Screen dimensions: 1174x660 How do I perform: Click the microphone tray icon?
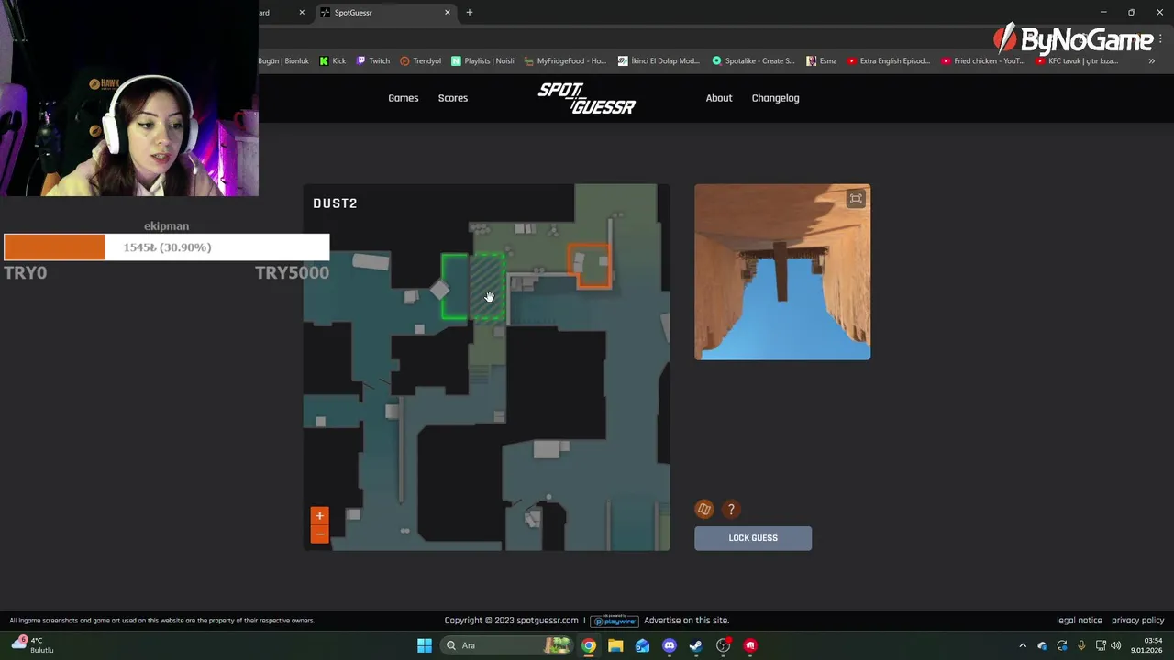pyautogui.click(x=1081, y=645)
